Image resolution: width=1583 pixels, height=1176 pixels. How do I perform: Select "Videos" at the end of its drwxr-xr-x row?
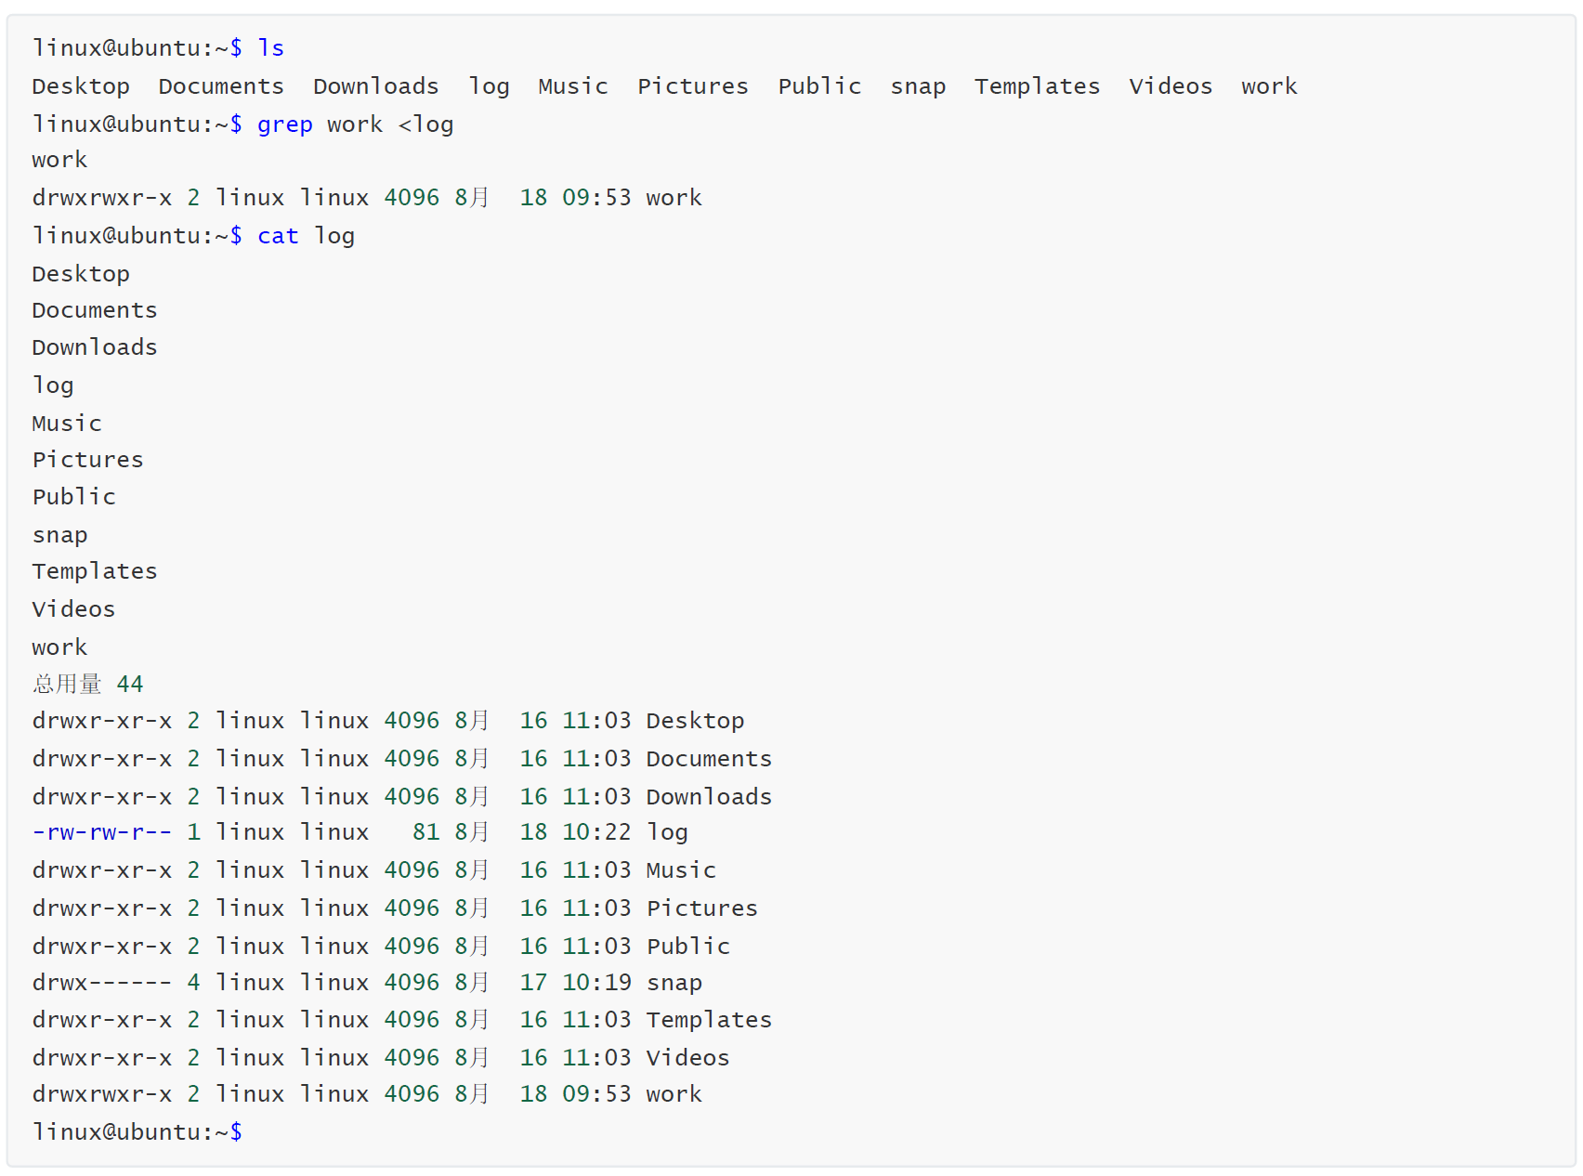tap(688, 1058)
